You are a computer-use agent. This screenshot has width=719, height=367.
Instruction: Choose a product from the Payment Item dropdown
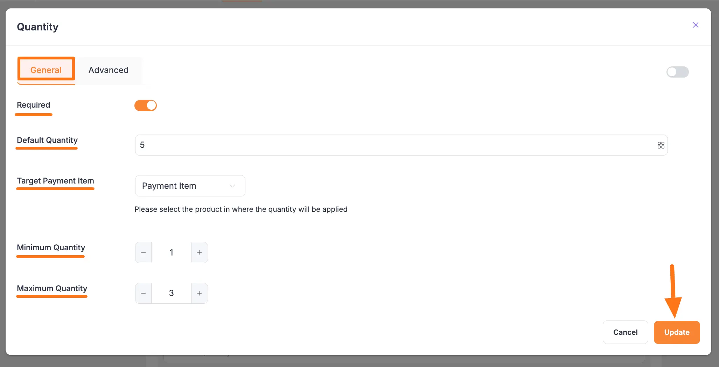[190, 186]
